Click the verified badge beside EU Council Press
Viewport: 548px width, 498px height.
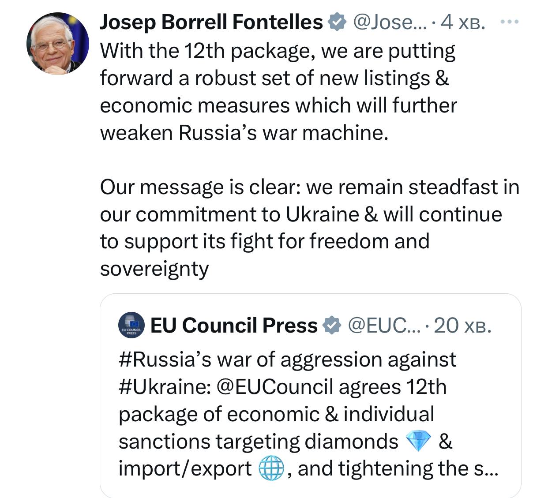coord(332,326)
